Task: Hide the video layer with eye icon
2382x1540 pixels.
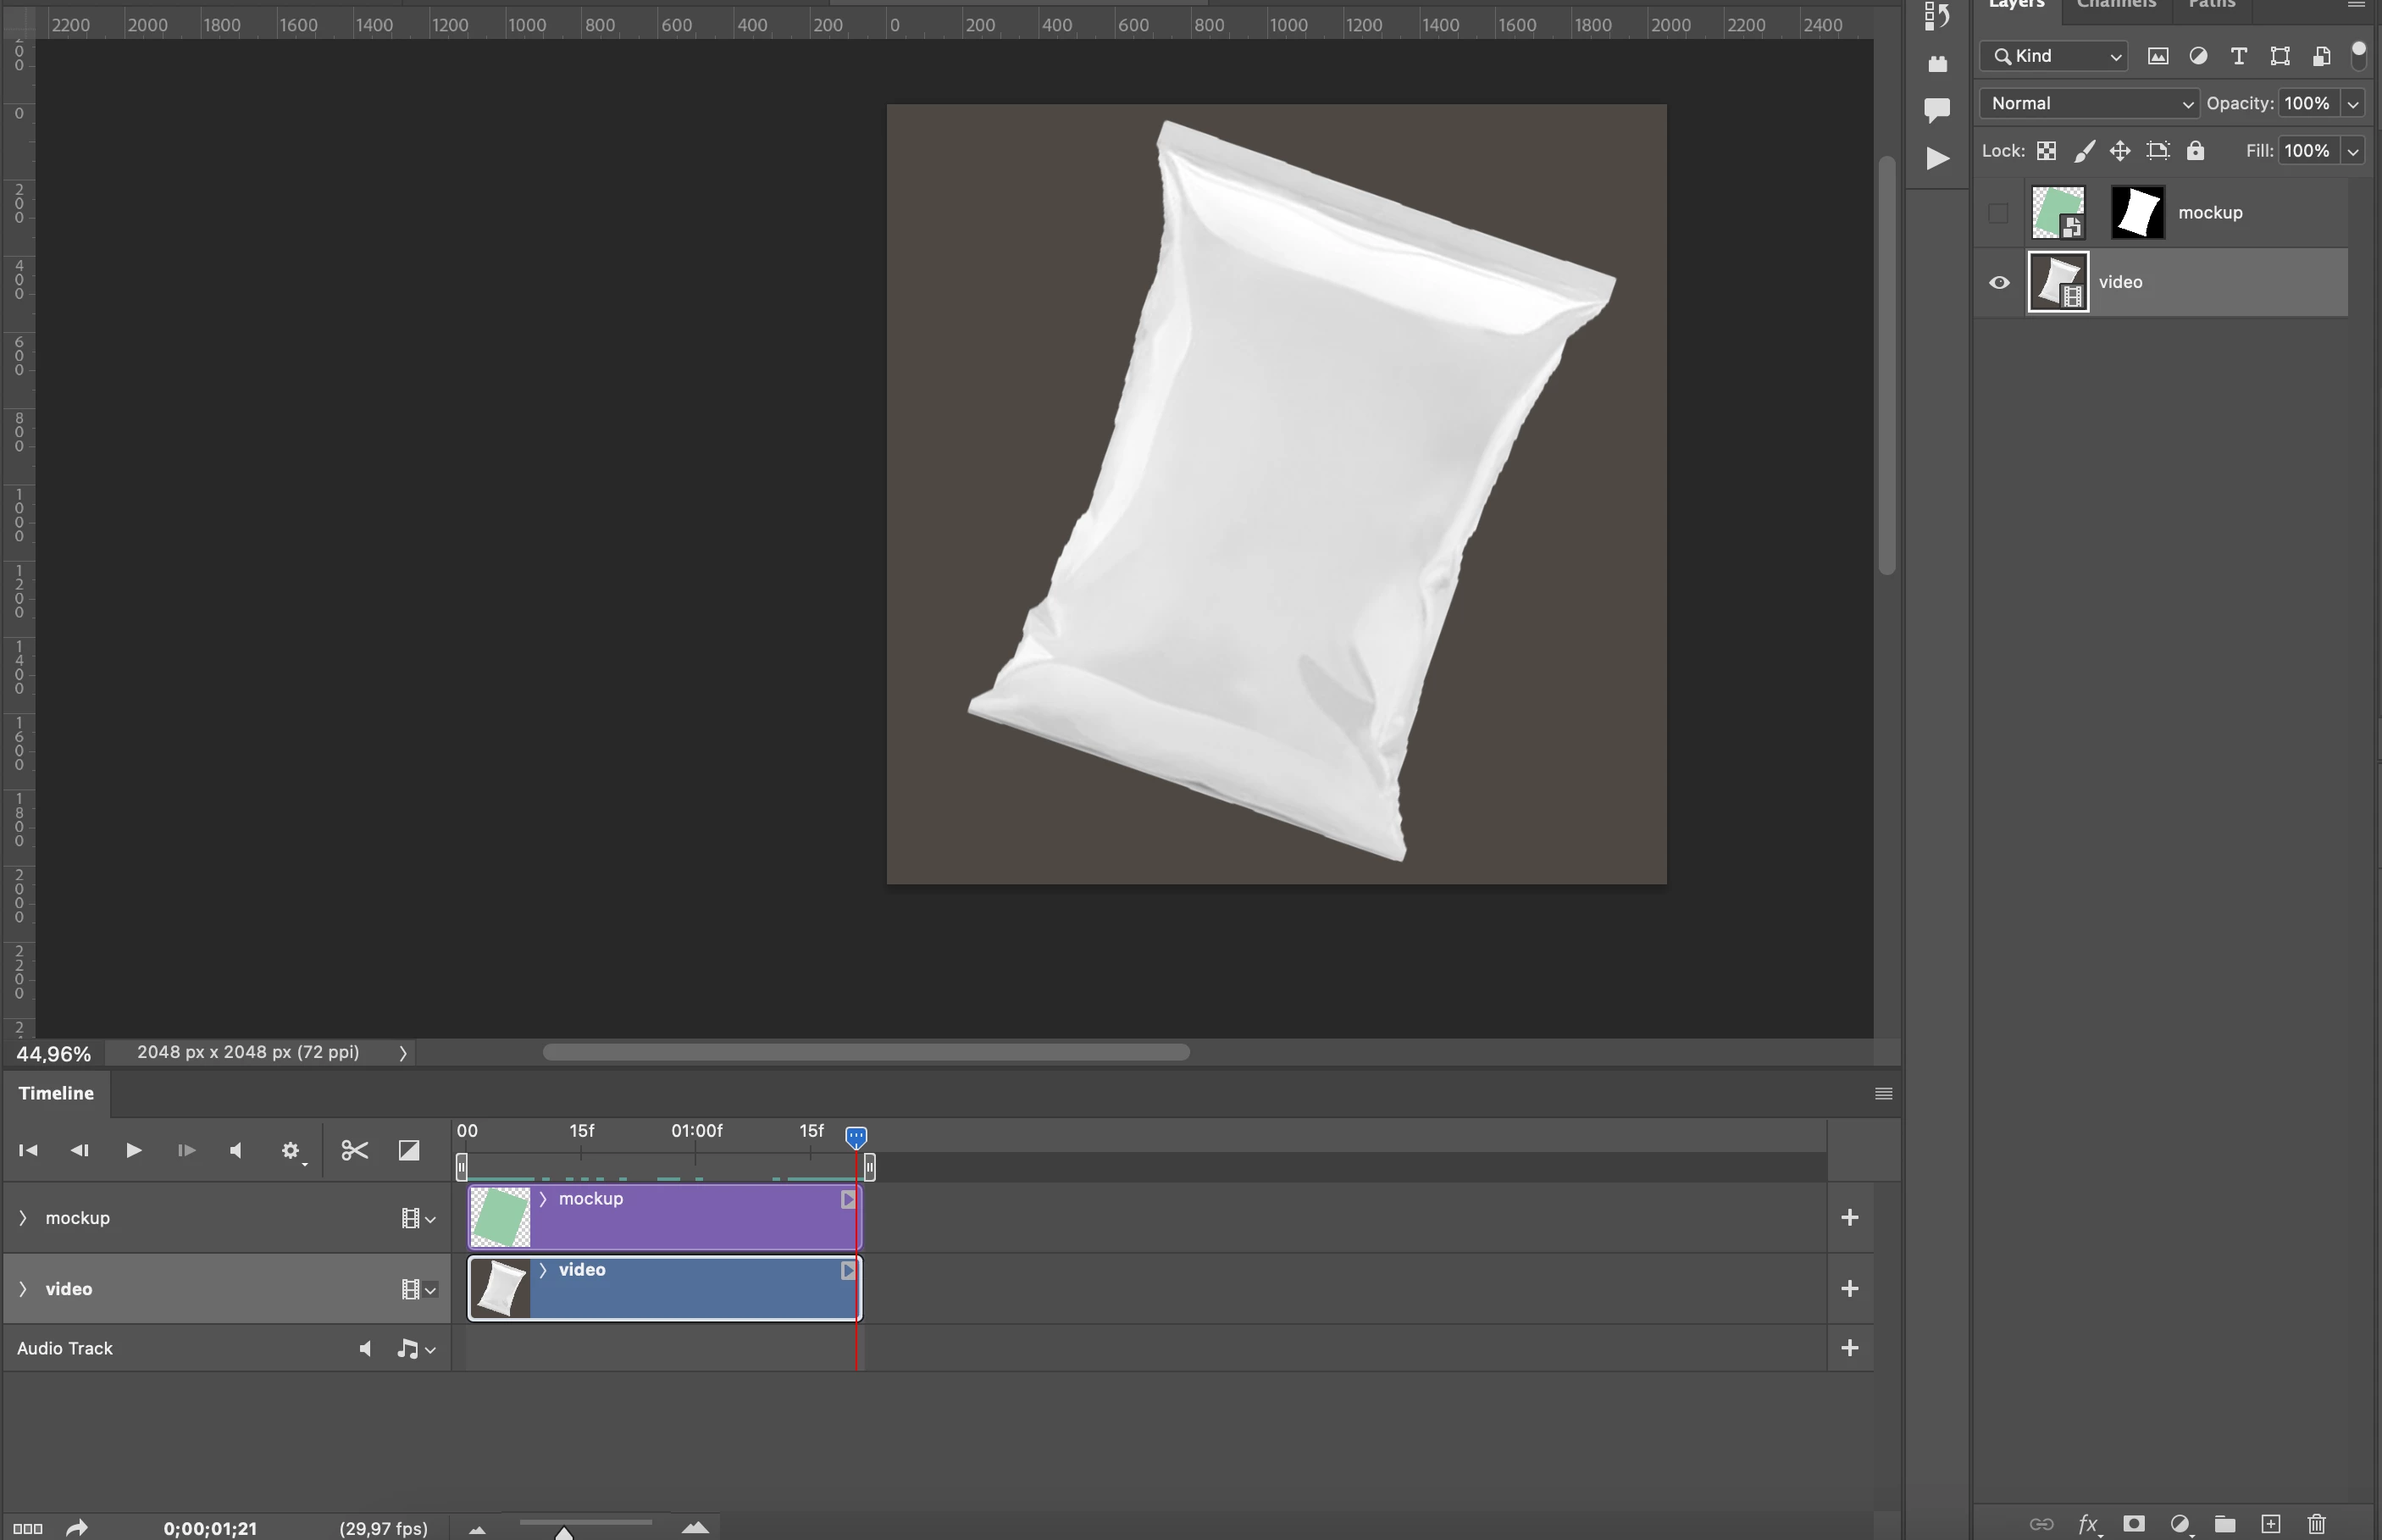Action: point(1999,282)
